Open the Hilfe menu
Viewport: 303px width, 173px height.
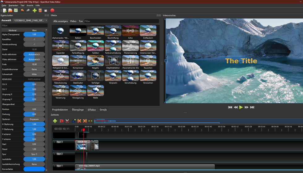coord(37,6)
